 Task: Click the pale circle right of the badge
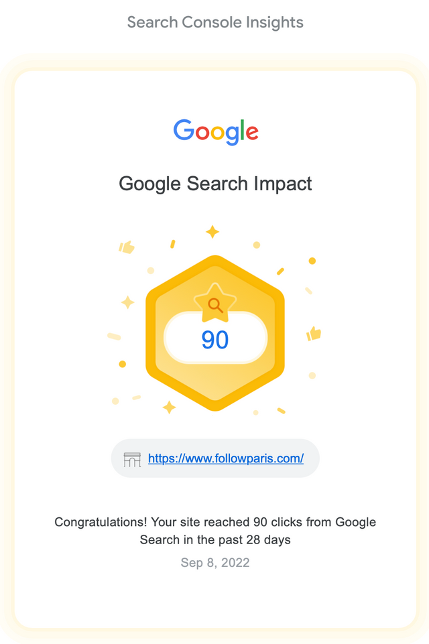312,375
